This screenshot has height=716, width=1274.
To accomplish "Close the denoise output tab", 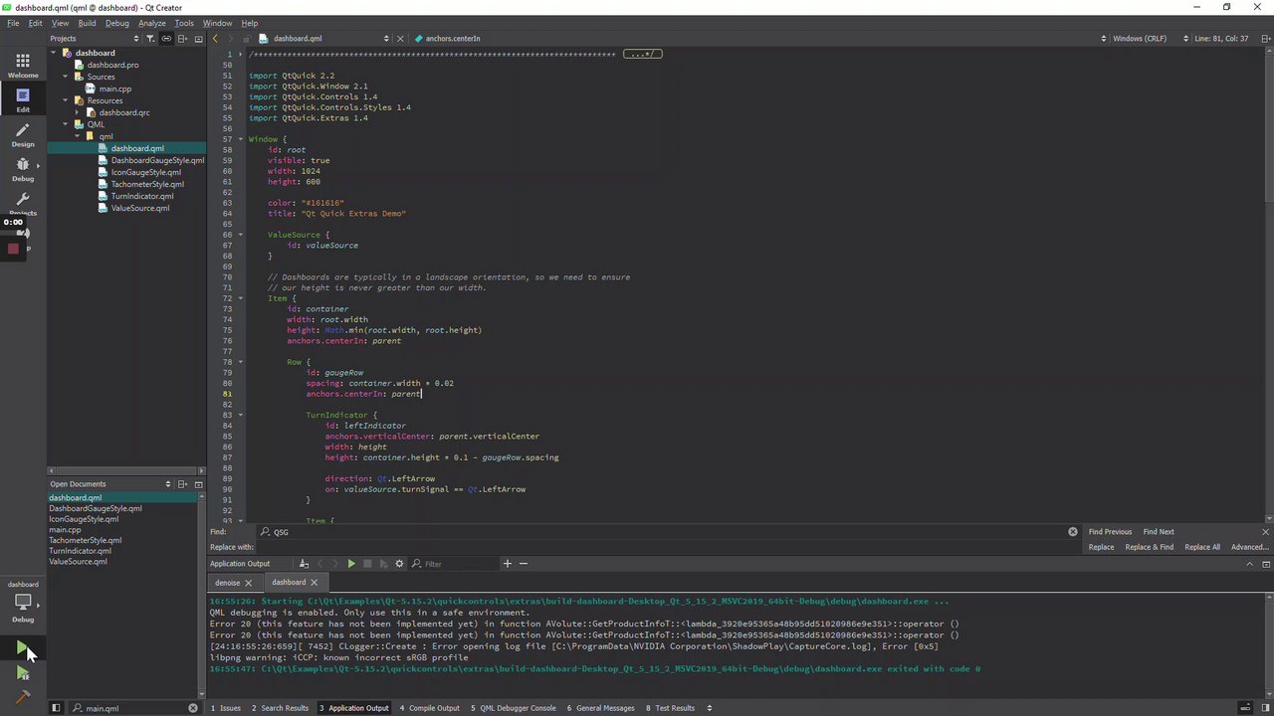I will (248, 583).
